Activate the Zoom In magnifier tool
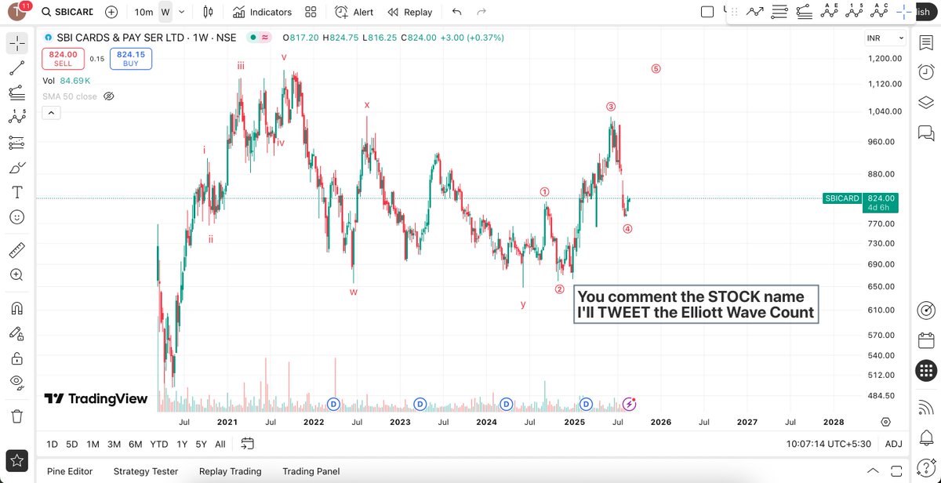941x483 pixels. coord(17,275)
